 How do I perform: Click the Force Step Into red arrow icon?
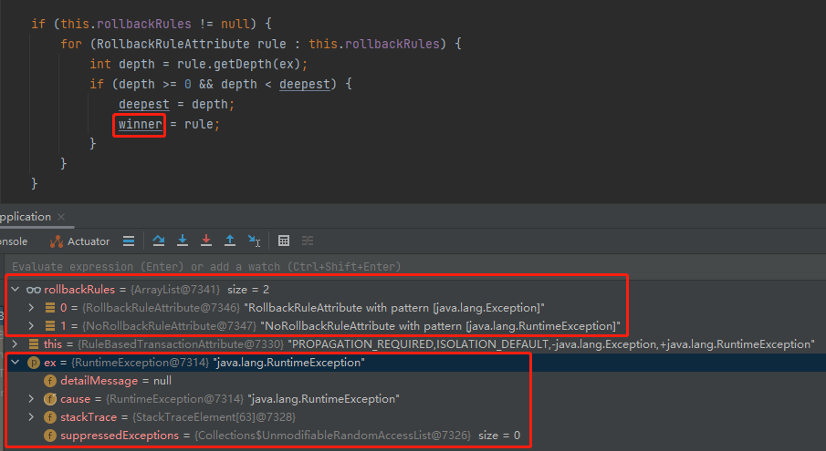(x=206, y=241)
